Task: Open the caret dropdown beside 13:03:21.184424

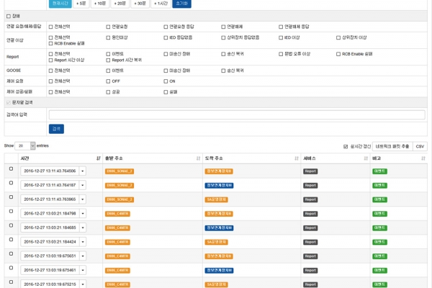Action: 82,242
